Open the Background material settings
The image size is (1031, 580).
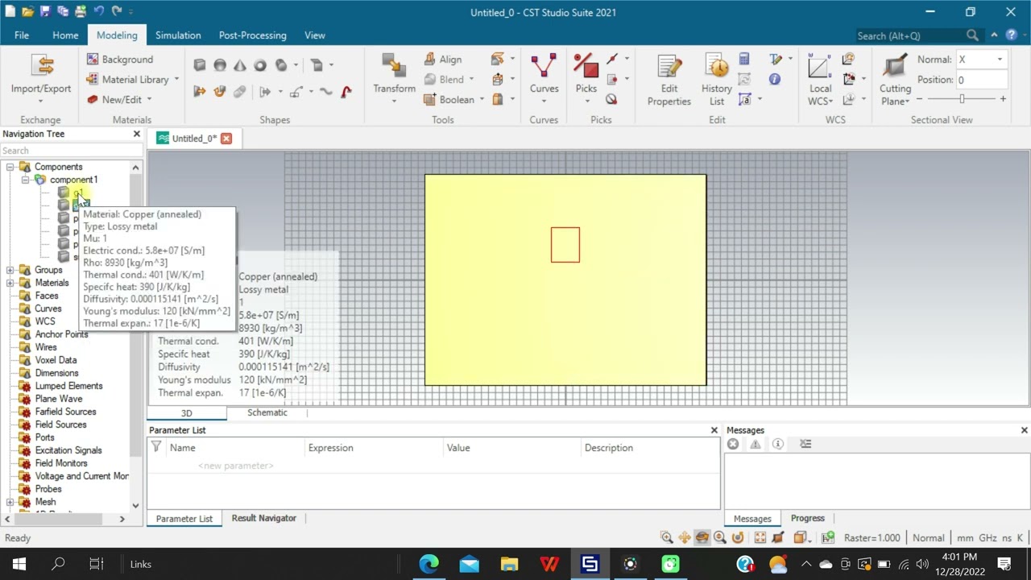[x=119, y=60]
